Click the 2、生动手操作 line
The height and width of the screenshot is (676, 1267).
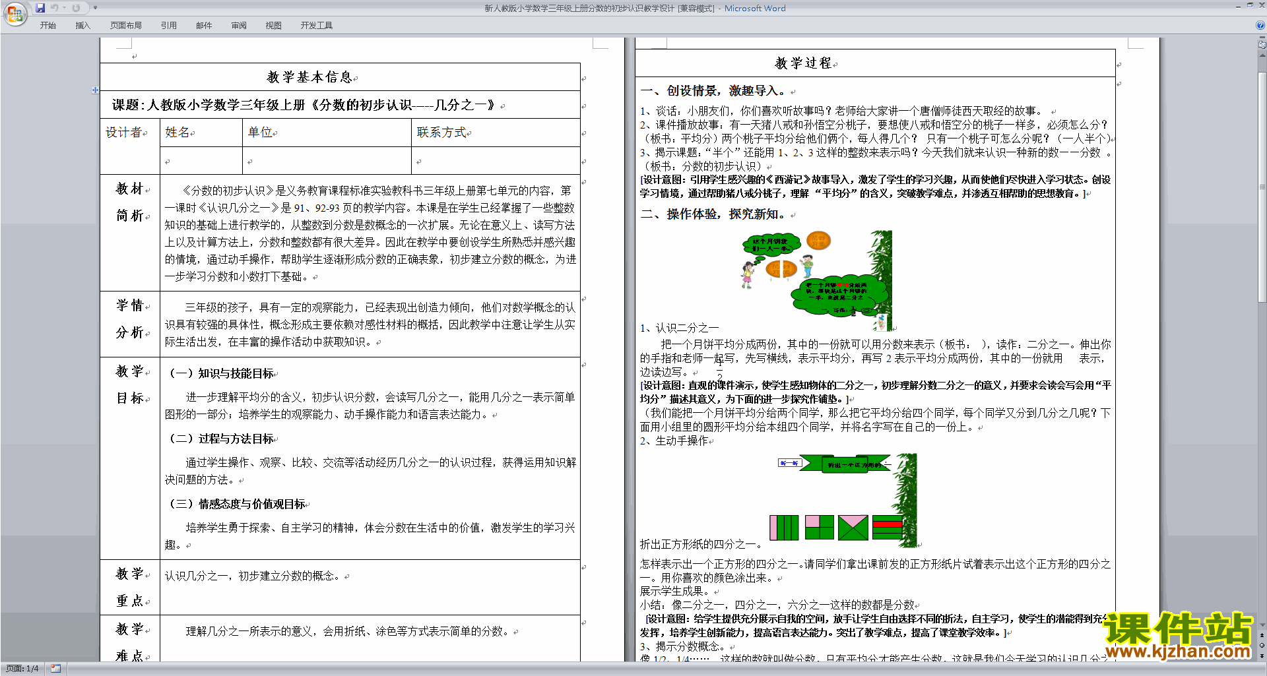pos(674,441)
